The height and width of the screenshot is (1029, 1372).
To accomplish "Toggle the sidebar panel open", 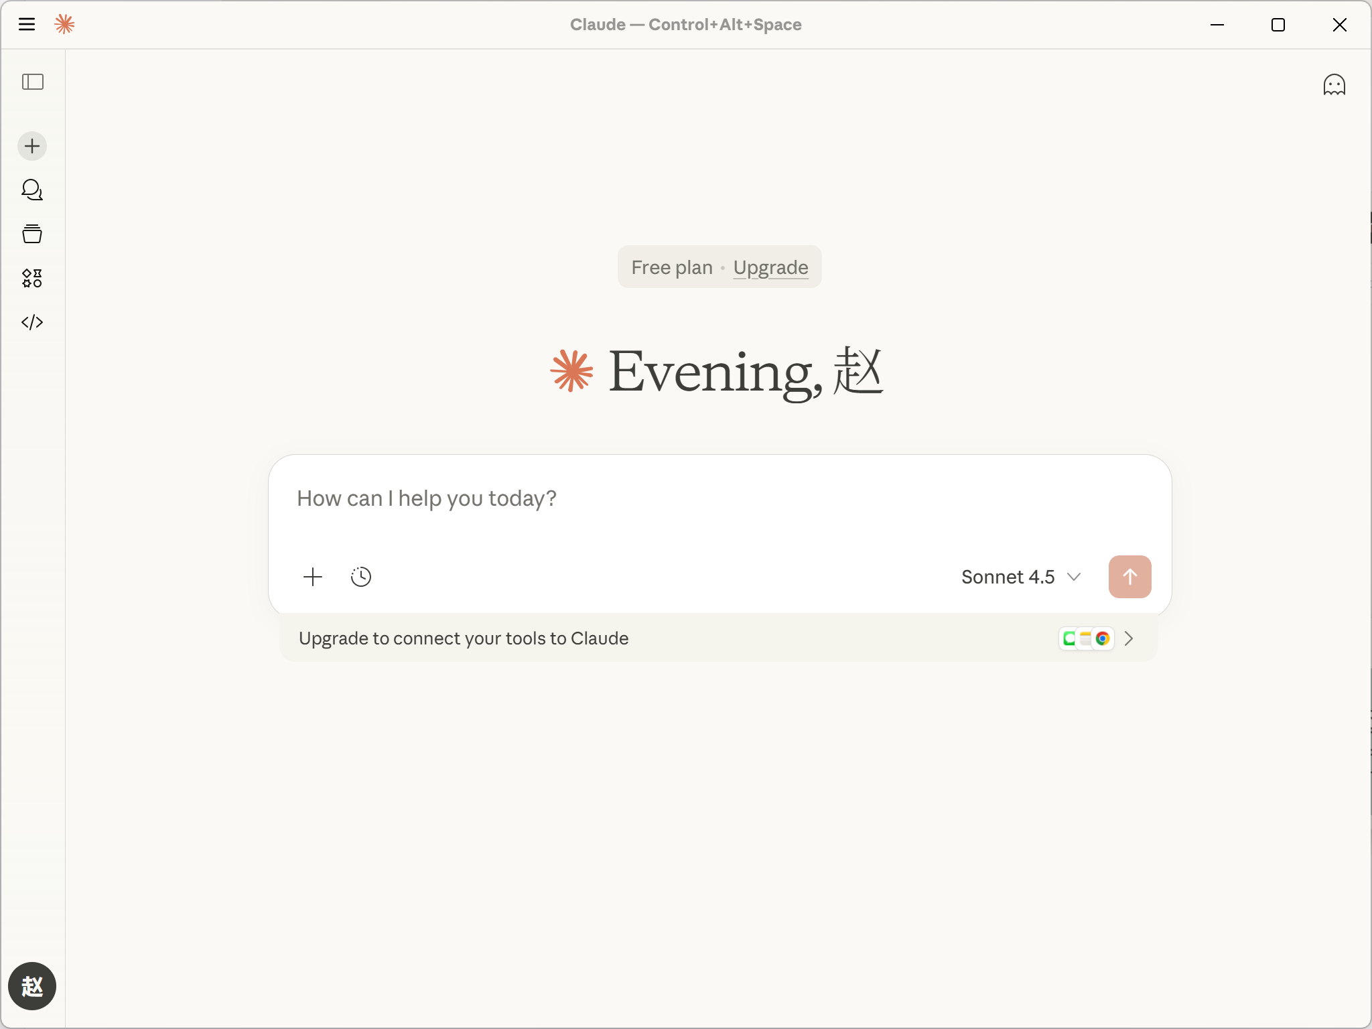I will (32, 82).
